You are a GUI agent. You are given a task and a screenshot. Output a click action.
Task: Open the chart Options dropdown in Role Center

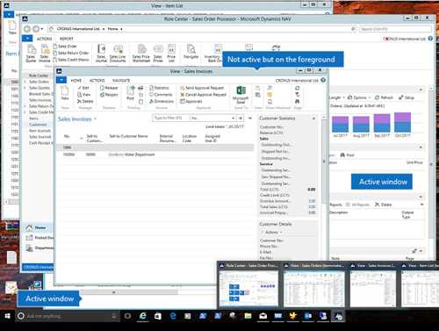[359, 97]
